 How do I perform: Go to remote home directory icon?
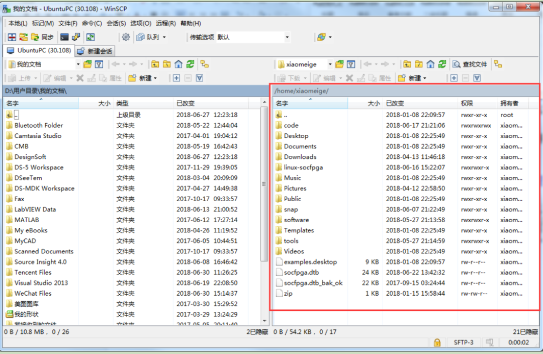(x=430, y=64)
